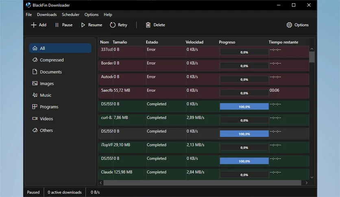Click the Delete button label

159,25
